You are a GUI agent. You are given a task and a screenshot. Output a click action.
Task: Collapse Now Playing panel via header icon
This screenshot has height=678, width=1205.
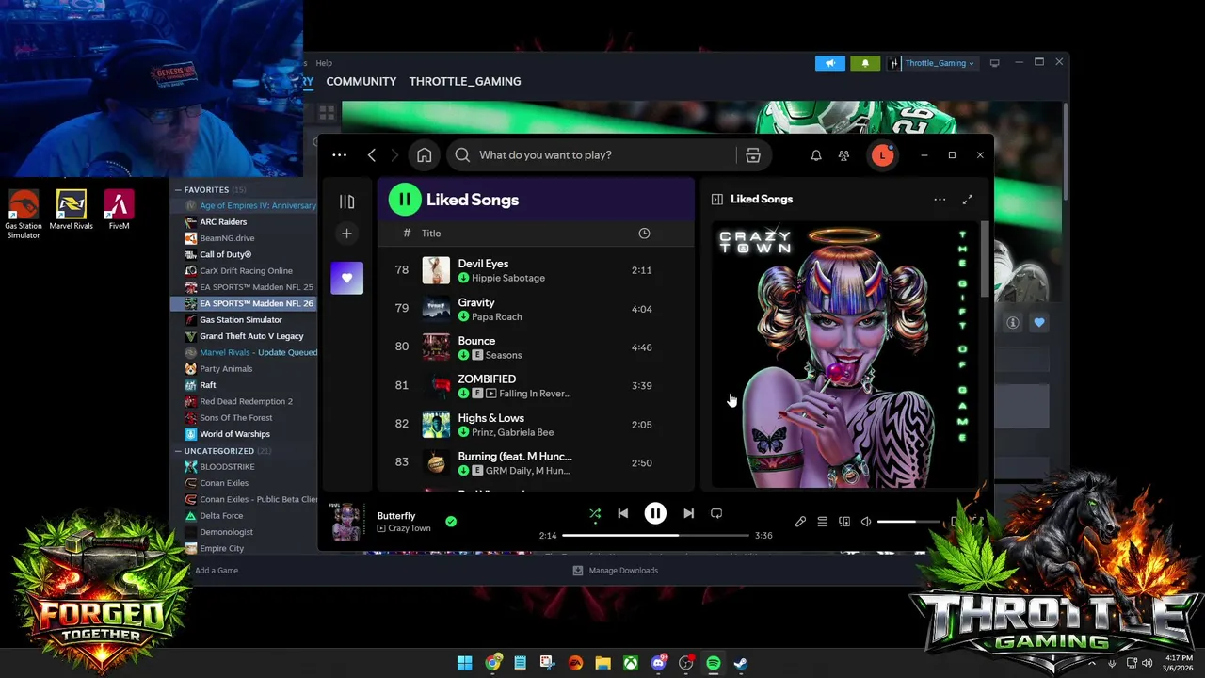point(716,200)
